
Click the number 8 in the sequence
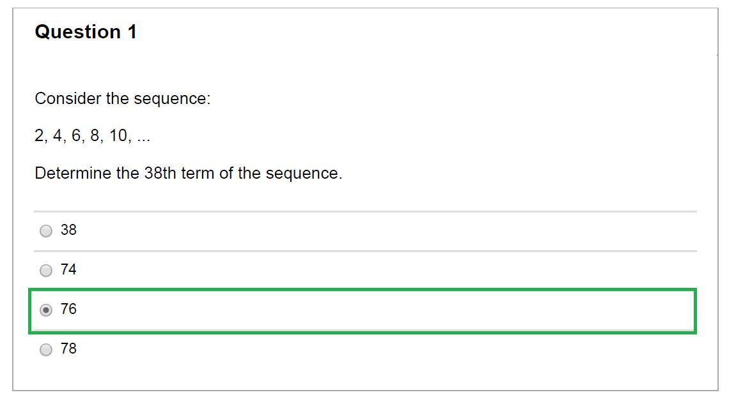[95, 136]
